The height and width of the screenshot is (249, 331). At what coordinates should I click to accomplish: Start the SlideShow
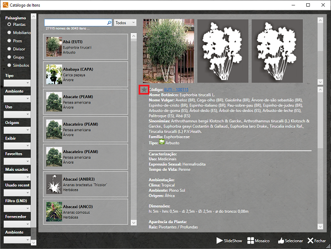point(229,241)
